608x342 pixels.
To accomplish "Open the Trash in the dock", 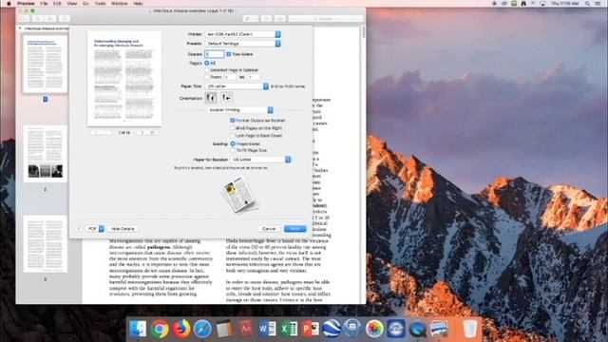I will click(470, 329).
